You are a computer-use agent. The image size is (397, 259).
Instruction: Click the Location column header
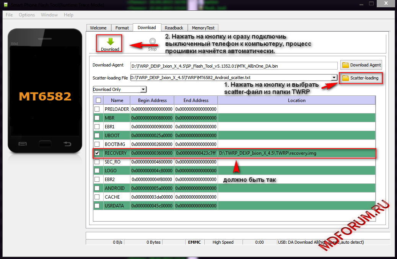[x=296, y=100]
